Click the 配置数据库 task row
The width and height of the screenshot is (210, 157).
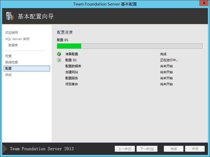click(x=73, y=66)
